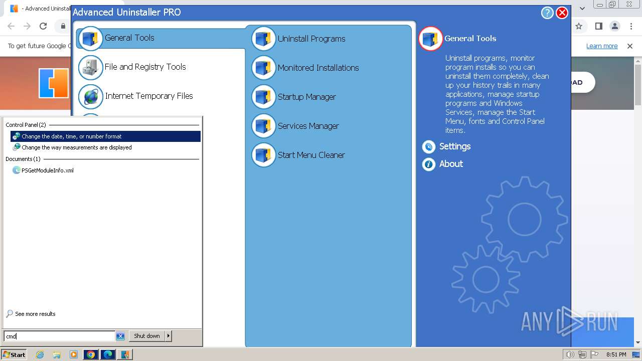Click See more results link
This screenshot has width=642, height=361.
[x=31, y=314]
